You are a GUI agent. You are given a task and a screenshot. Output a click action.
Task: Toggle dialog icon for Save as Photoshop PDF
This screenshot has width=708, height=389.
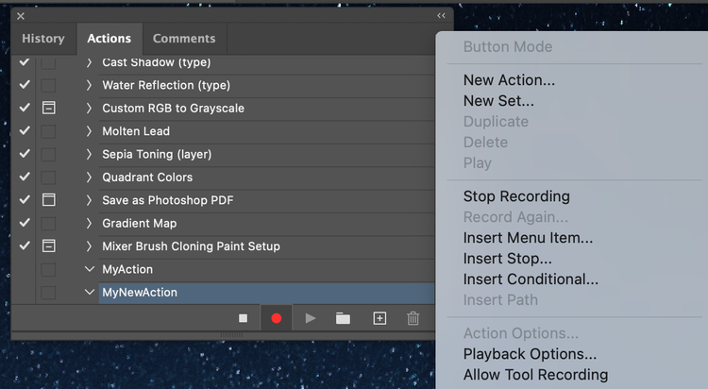pos(48,200)
